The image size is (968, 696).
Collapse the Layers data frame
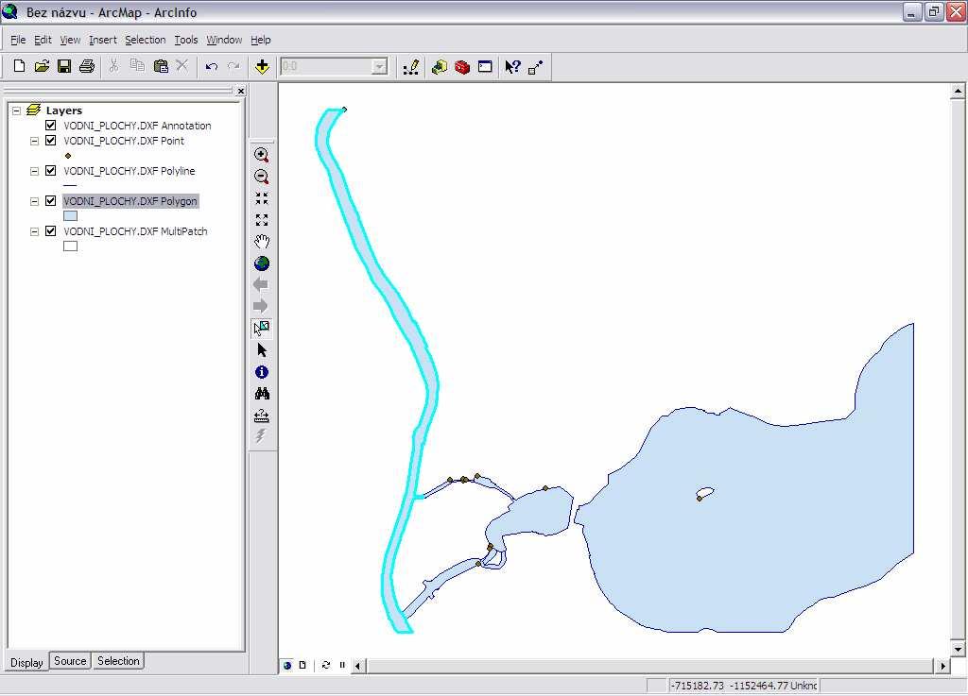tap(17, 110)
